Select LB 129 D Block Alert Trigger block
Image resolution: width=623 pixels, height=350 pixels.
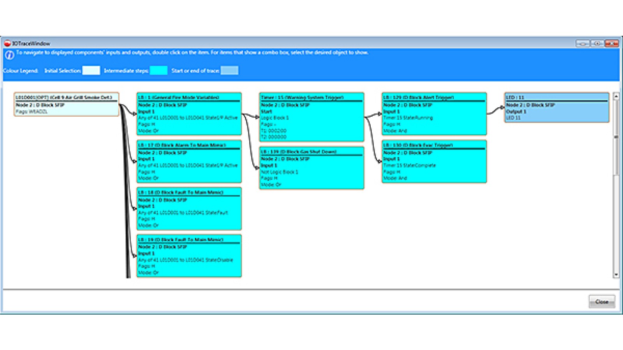(434, 114)
